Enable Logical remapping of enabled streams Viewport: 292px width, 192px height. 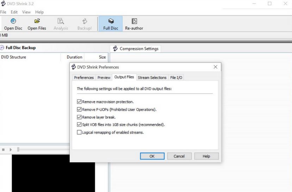coord(79,132)
